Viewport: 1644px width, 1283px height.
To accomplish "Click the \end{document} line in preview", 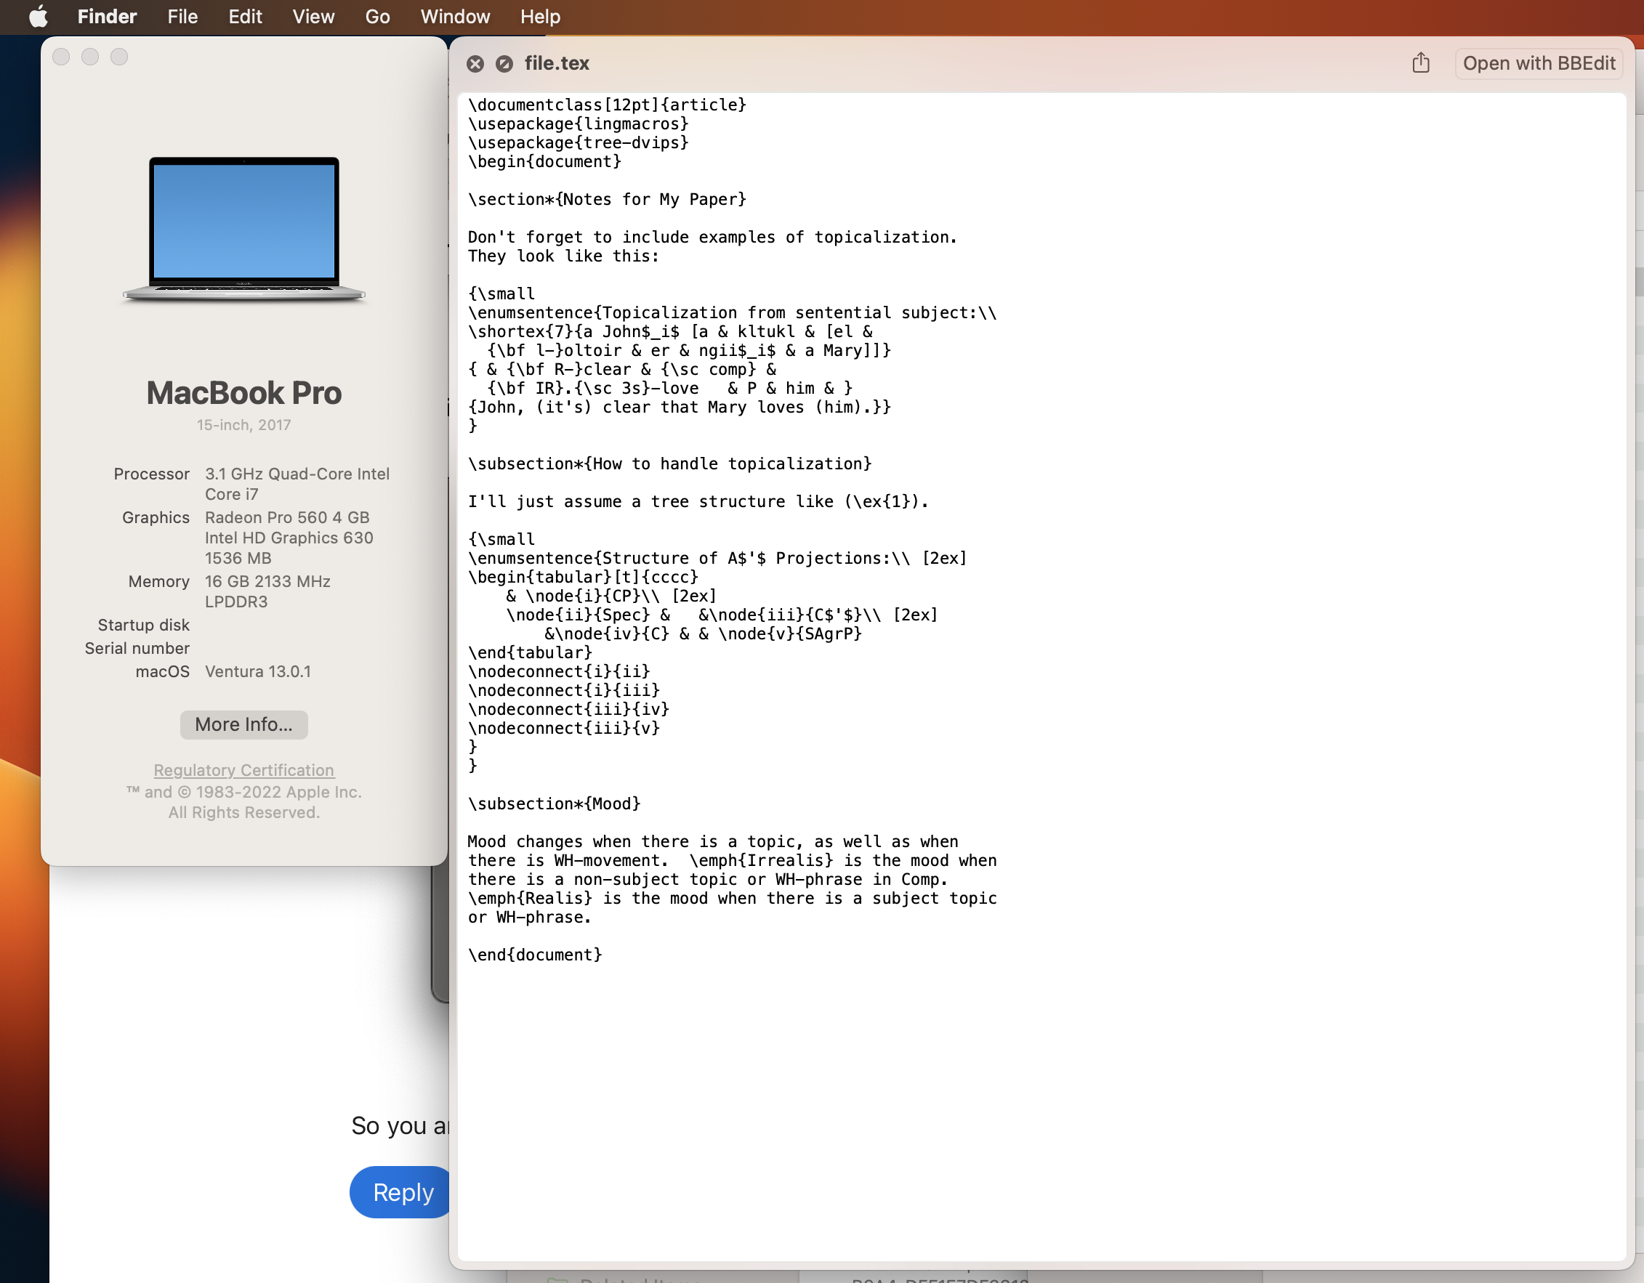I will pos(534,954).
